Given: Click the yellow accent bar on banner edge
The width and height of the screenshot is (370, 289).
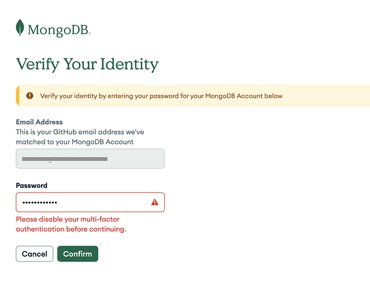Looking at the screenshot, I should pyautogui.click(x=17, y=95).
